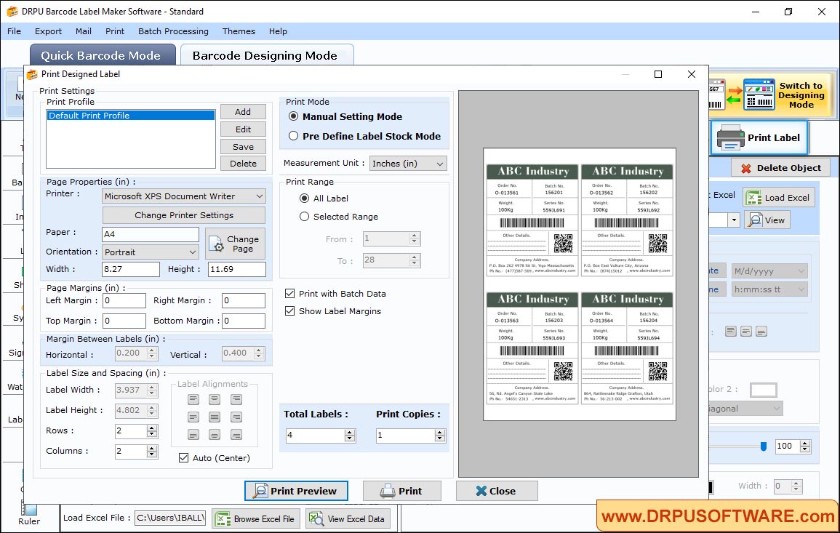Increase the Columns spinner value
Image resolution: width=840 pixels, height=533 pixels.
152,449
